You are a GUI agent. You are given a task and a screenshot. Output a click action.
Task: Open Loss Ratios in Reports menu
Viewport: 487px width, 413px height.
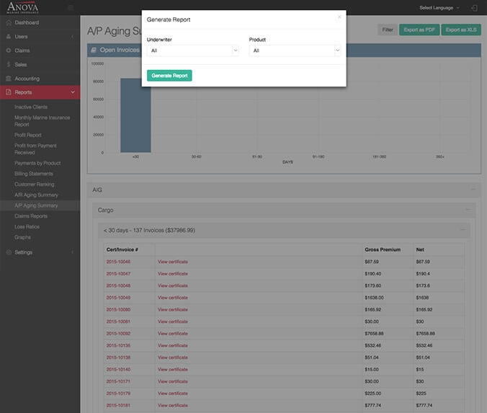tap(27, 226)
